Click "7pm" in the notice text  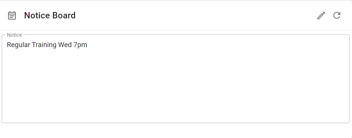80,45
